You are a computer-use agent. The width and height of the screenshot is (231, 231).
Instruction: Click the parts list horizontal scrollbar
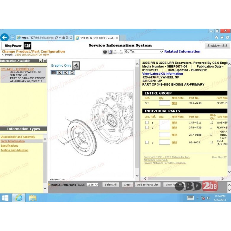click(x=174, y=179)
